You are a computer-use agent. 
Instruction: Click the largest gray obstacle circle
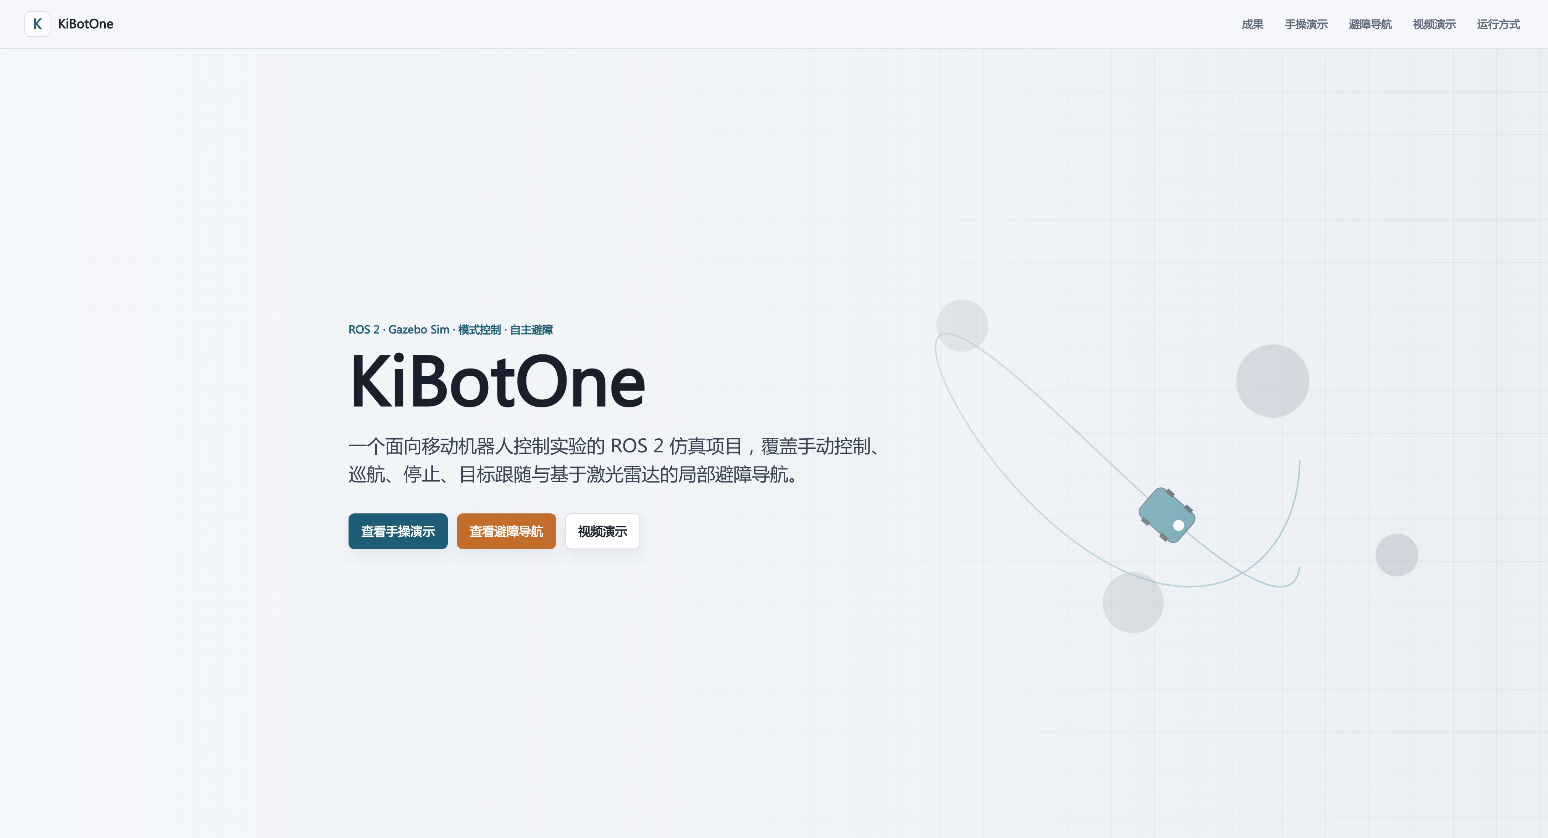coord(1272,381)
